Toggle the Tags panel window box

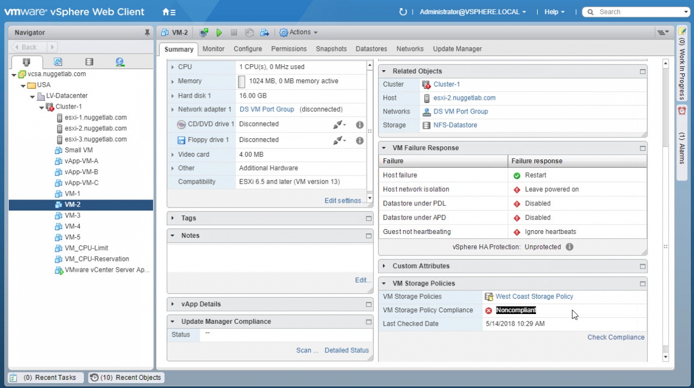[x=369, y=219]
